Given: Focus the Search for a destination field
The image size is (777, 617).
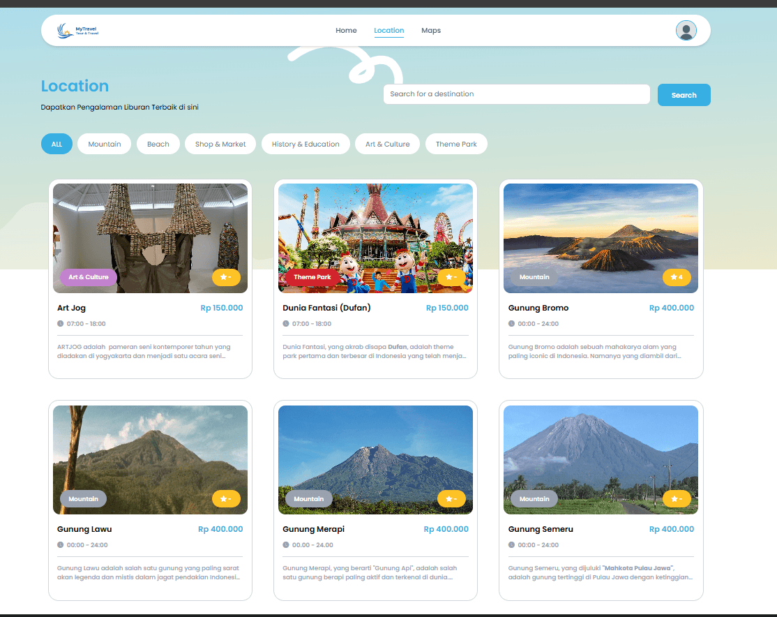Looking at the screenshot, I should coord(517,94).
